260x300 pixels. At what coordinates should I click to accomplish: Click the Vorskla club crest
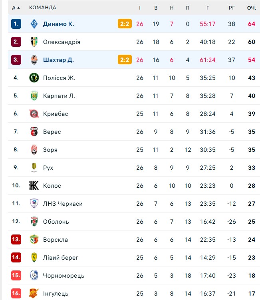(34, 240)
